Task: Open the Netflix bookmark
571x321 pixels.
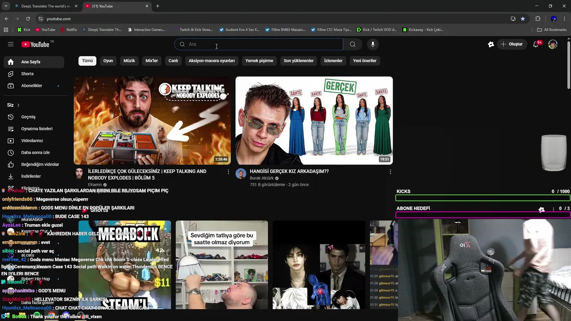Action: (x=68, y=30)
